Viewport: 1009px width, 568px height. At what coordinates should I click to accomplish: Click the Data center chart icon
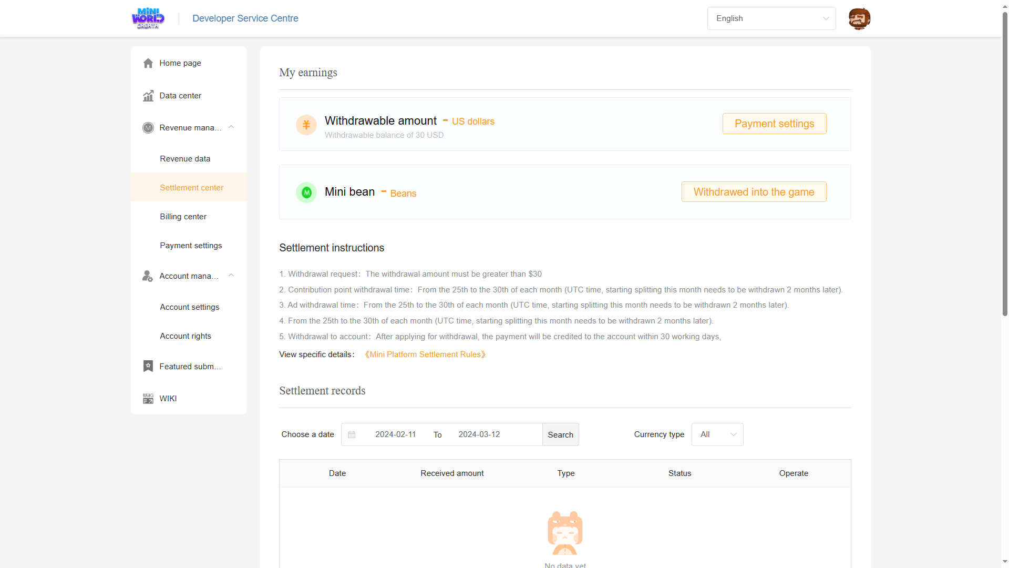click(148, 96)
